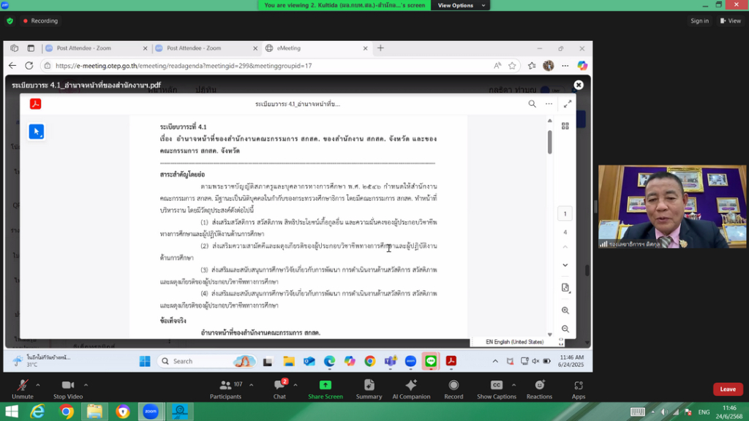The height and width of the screenshot is (421, 749).
Task: Open PDF viewer more options menu
Action: coord(549,104)
